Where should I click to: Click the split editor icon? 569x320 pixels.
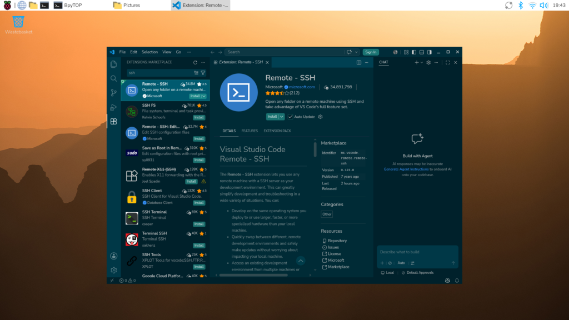coord(358,62)
